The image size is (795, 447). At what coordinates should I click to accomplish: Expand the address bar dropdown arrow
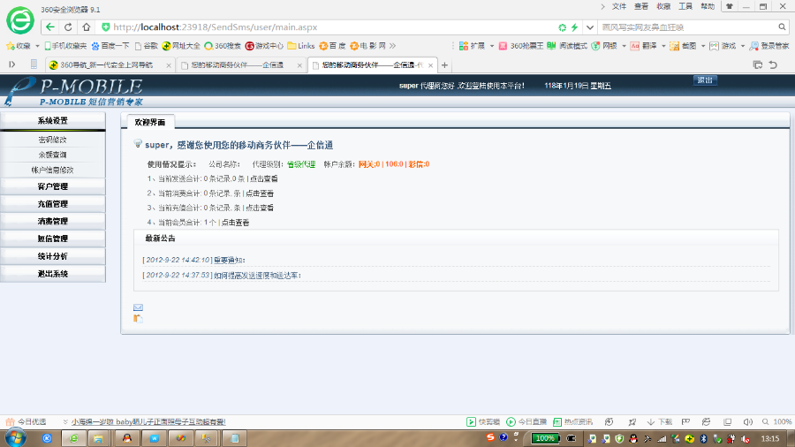590,27
